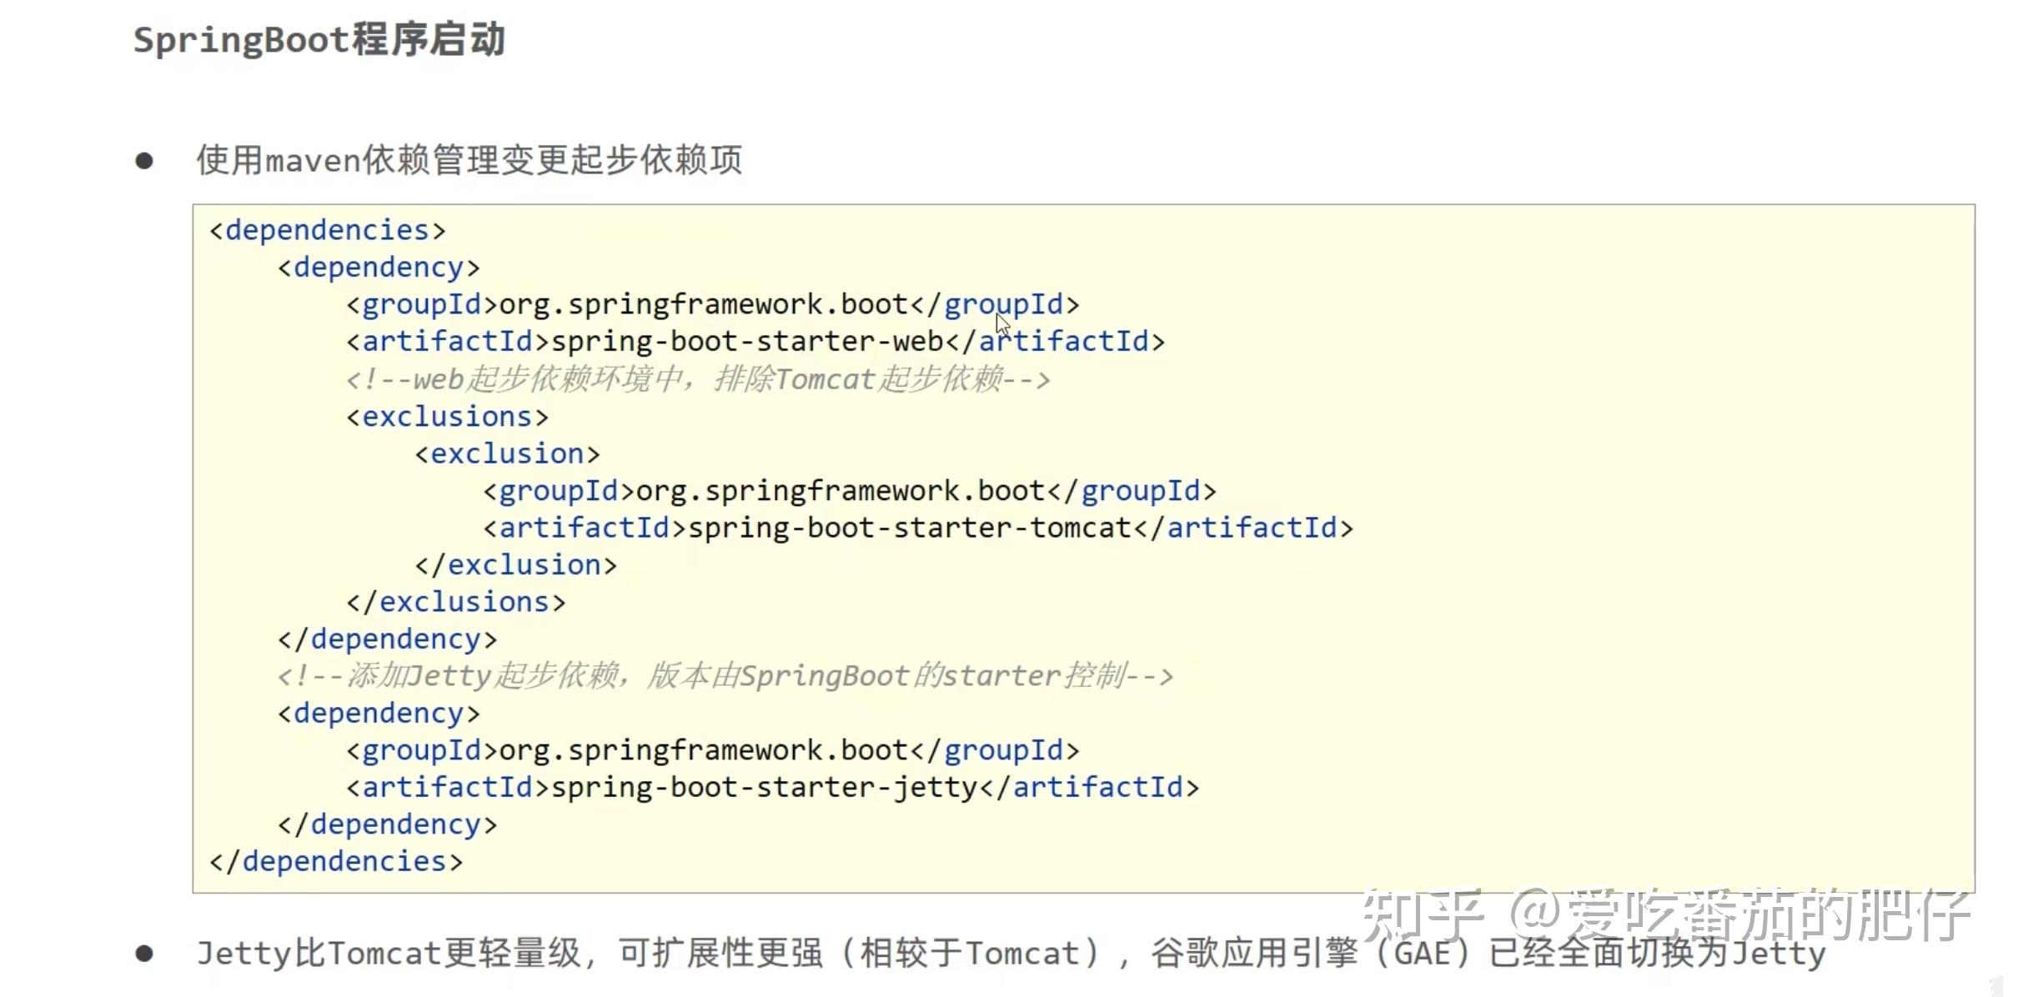Click the closing exclusions tag

tap(456, 602)
